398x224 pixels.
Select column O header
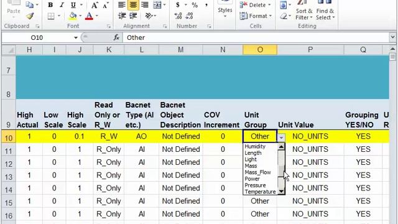click(x=260, y=50)
